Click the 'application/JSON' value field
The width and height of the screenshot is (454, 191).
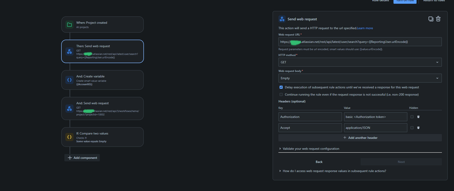click(375, 128)
